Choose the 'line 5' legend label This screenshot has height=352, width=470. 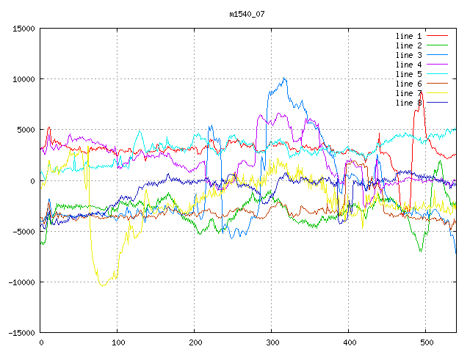pyautogui.click(x=408, y=74)
